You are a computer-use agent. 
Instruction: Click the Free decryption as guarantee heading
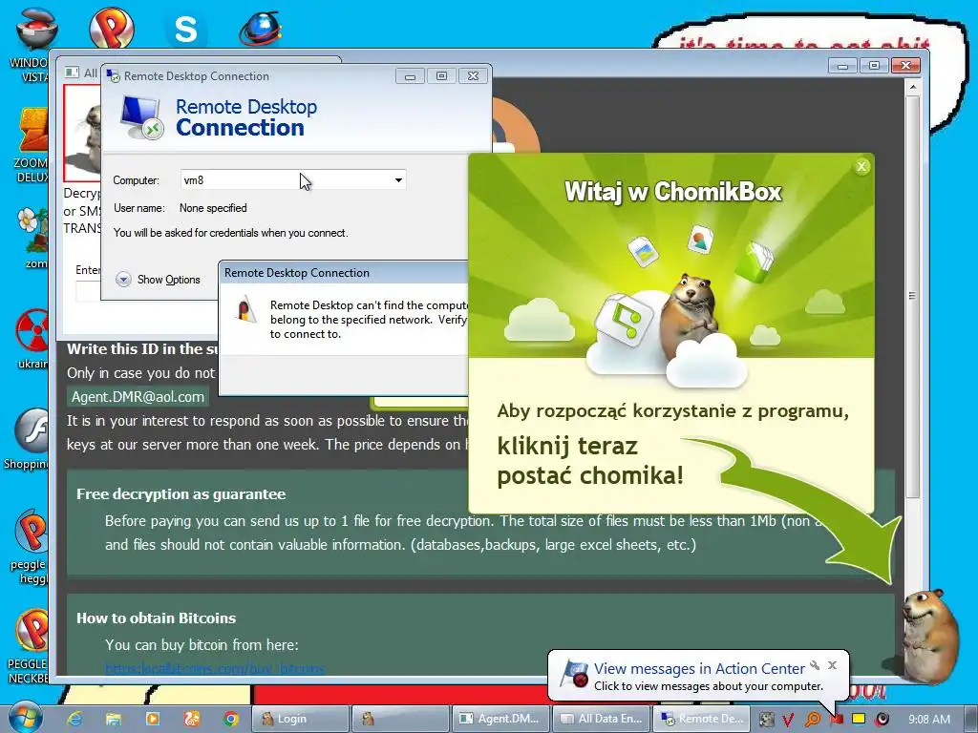coord(181,494)
